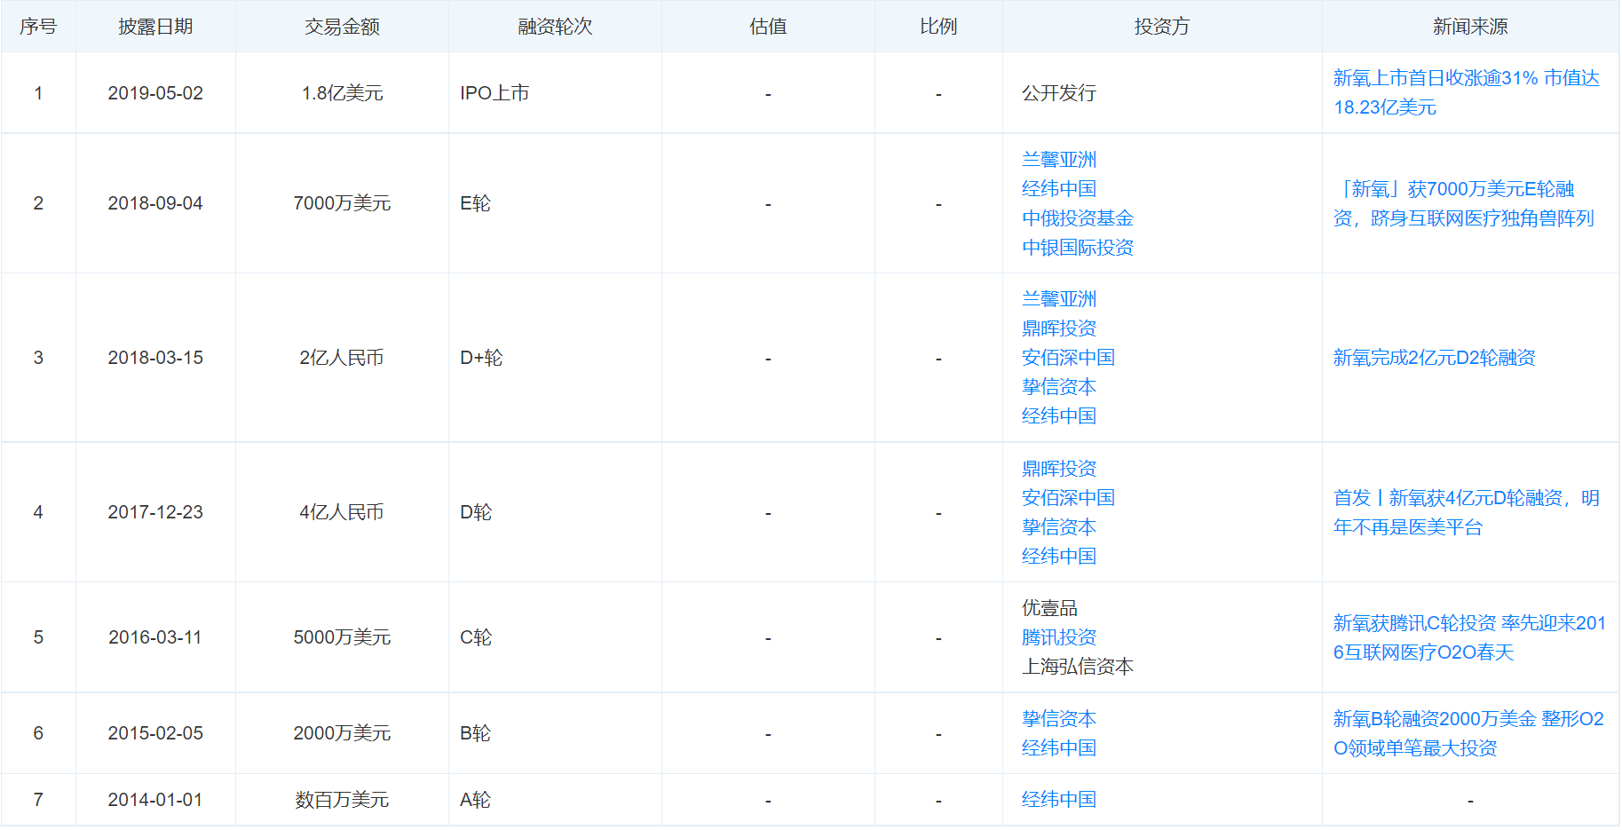1622x830 pixels.
Task: Click the 新闻来源 column header
Action: [1470, 27]
